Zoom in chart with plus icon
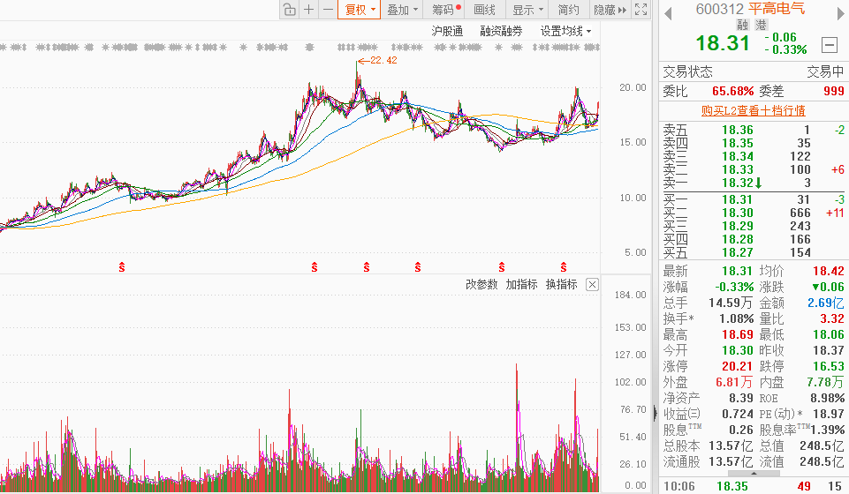This screenshot has height=494, width=849. click(308, 10)
